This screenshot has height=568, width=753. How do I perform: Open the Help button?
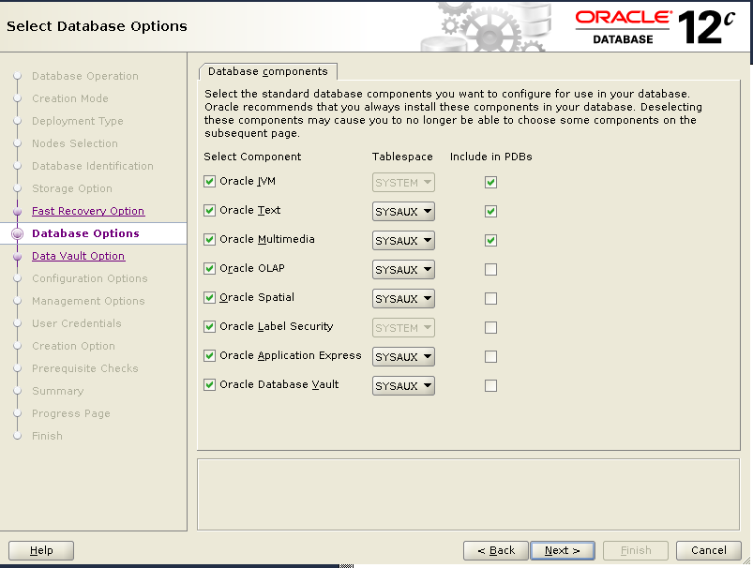[x=41, y=550]
